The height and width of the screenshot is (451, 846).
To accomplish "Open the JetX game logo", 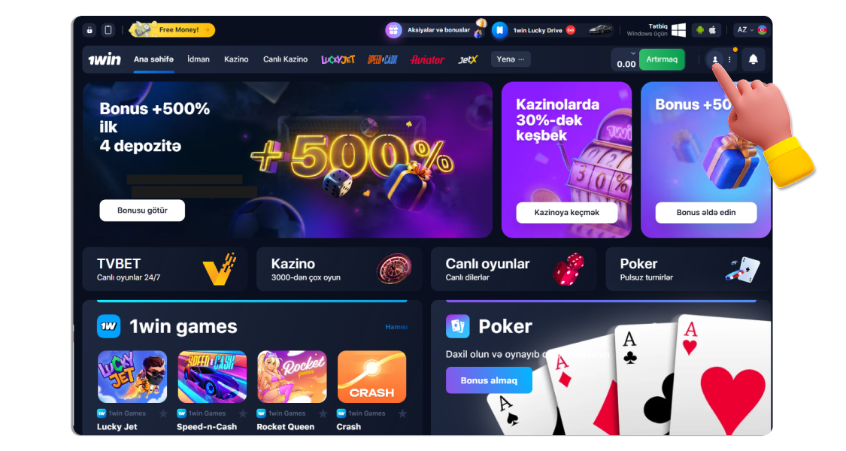I will [468, 59].
